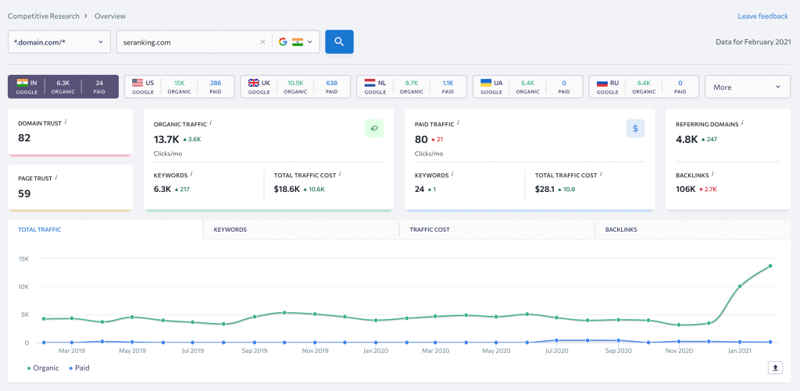
Task: Expand the More regions dropdown
Action: (748, 87)
